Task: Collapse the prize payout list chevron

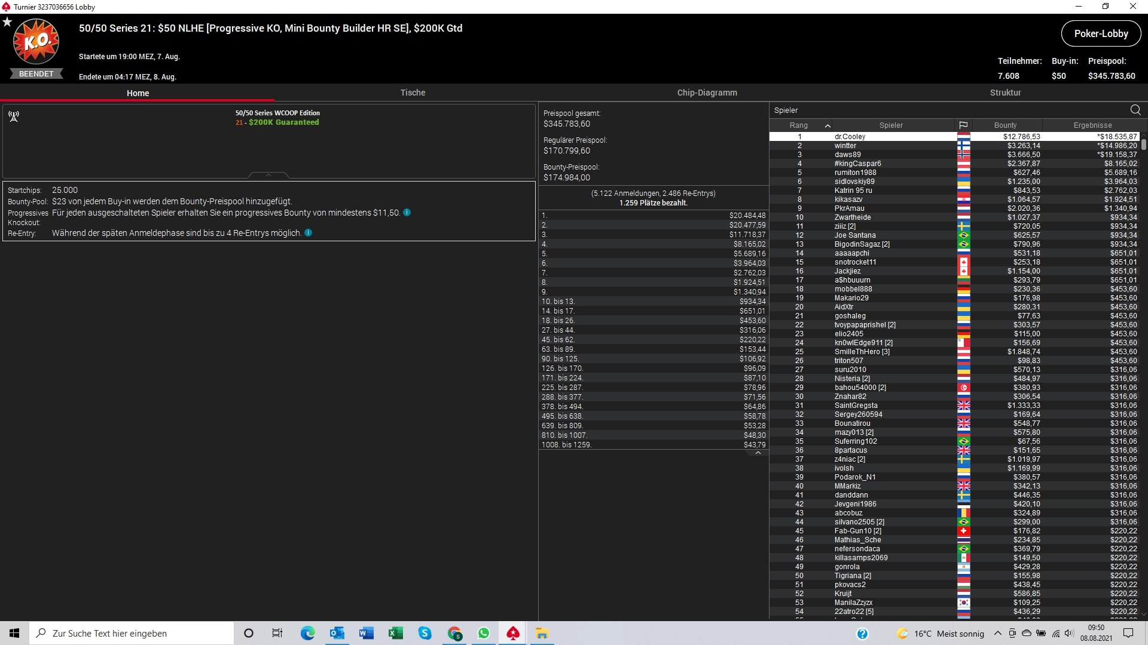Action: click(x=758, y=453)
